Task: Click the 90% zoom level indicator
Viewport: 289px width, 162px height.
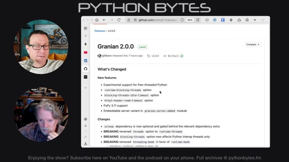Action: pyautogui.click(x=190, y=20)
